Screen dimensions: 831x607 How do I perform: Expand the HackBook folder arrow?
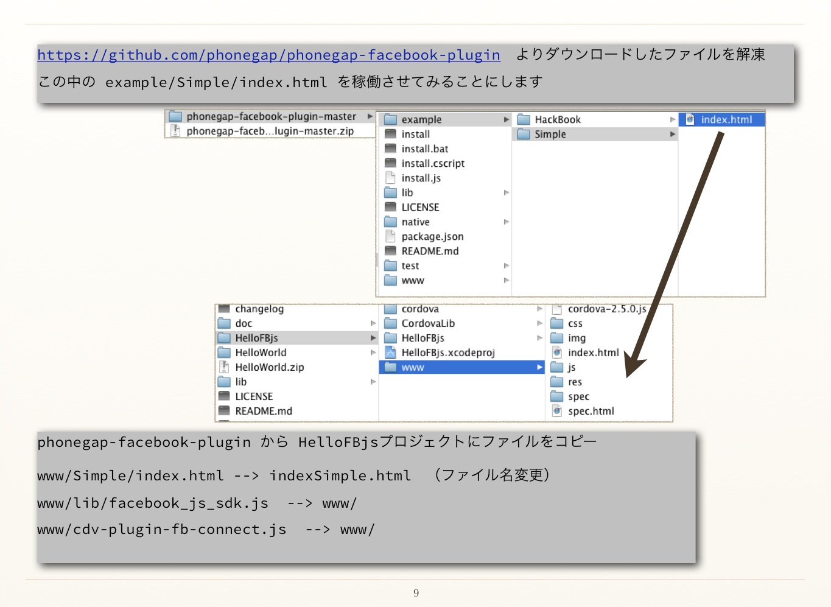[x=673, y=119]
